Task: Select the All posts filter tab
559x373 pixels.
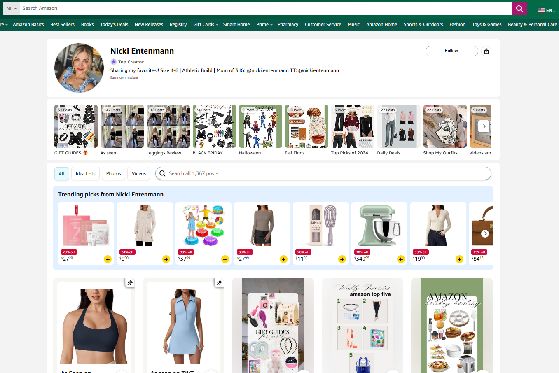Action: click(62, 174)
